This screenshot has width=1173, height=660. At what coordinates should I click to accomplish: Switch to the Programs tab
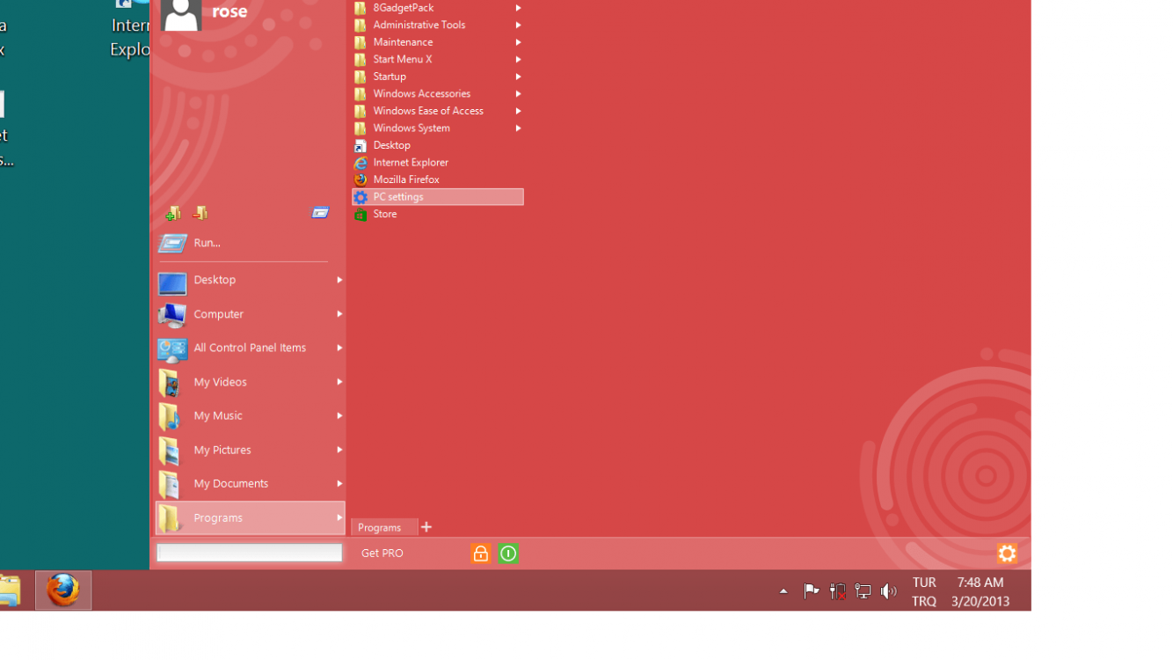pyautogui.click(x=383, y=527)
